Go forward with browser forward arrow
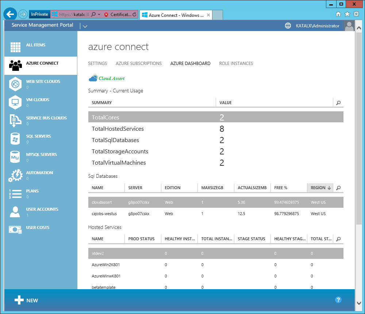 click(23, 14)
